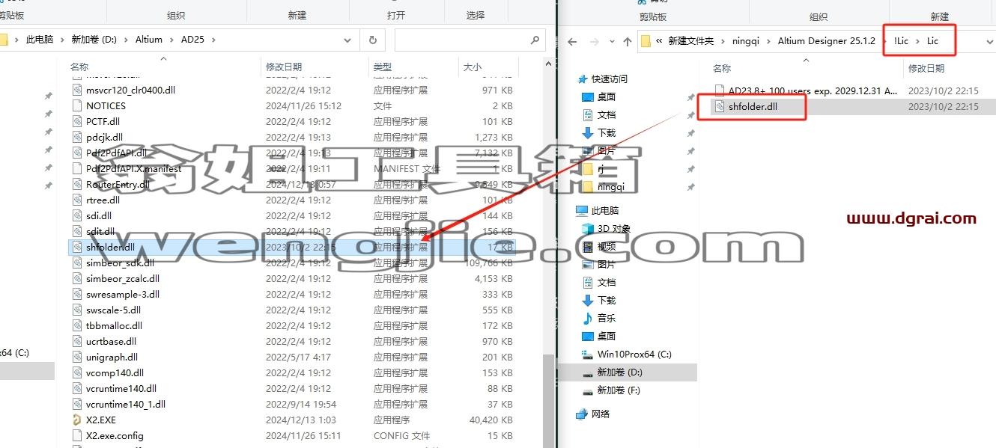Expand chevron after Altium in AD25 address bar
This screenshot has width=996, height=448.
click(x=171, y=40)
